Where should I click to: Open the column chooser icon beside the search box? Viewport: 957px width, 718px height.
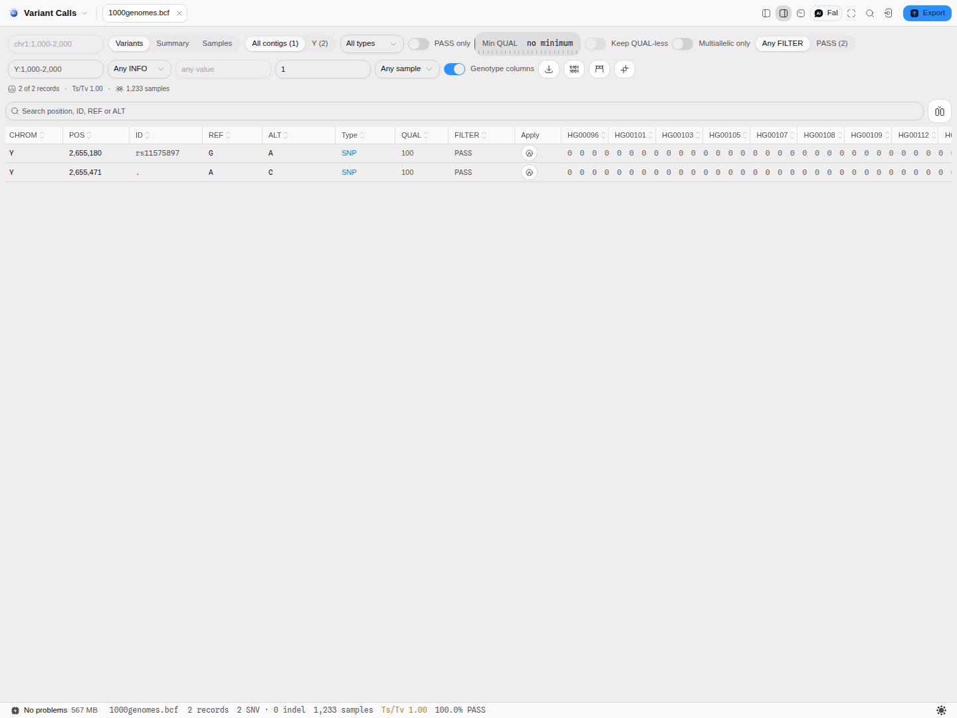click(x=940, y=111)
